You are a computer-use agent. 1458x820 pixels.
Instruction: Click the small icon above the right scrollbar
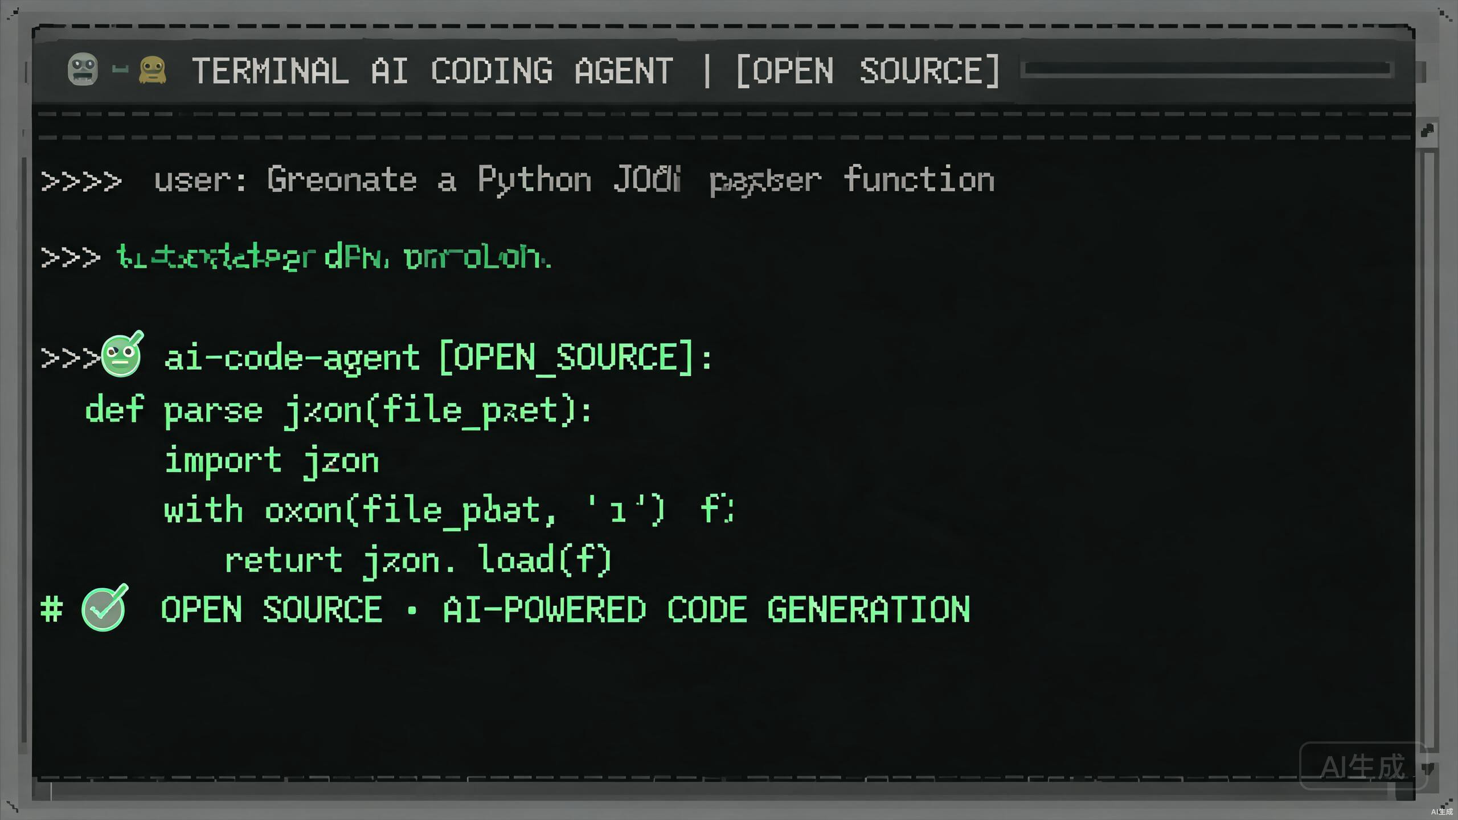(1427, 132)
